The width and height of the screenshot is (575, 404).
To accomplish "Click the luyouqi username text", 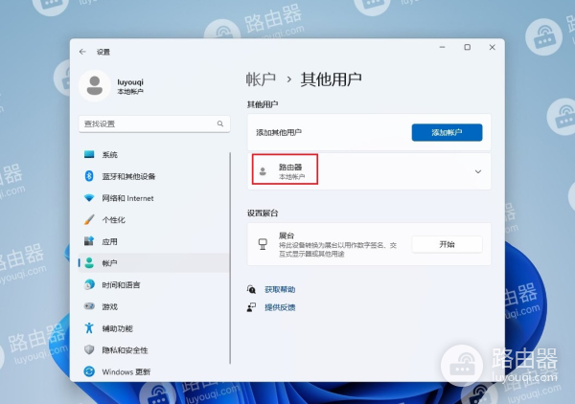I will (130, 82).
